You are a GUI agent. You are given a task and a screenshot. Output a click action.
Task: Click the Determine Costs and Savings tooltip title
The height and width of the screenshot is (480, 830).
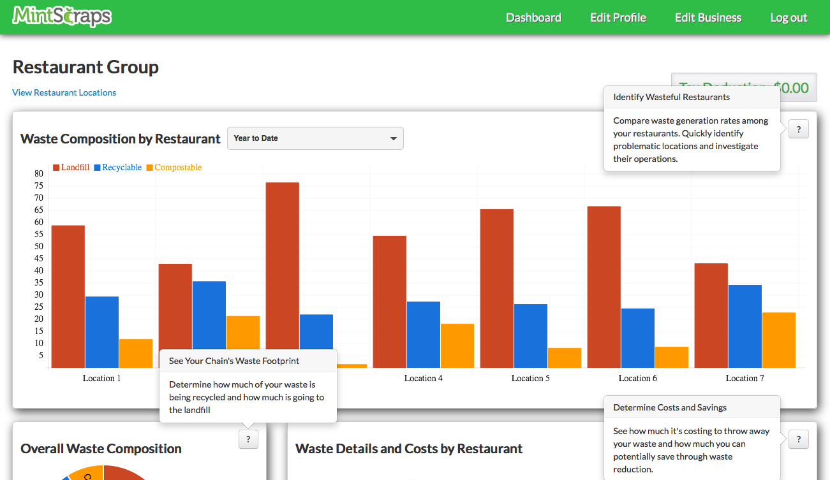click(670, 407)
